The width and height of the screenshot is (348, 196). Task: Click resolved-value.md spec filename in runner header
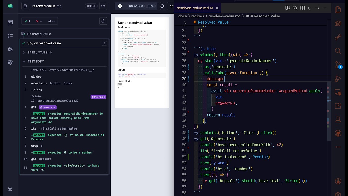46,6
